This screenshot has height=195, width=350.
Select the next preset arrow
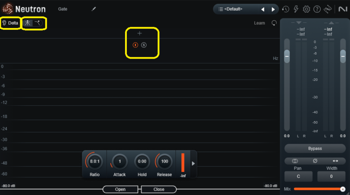point(273,9)
